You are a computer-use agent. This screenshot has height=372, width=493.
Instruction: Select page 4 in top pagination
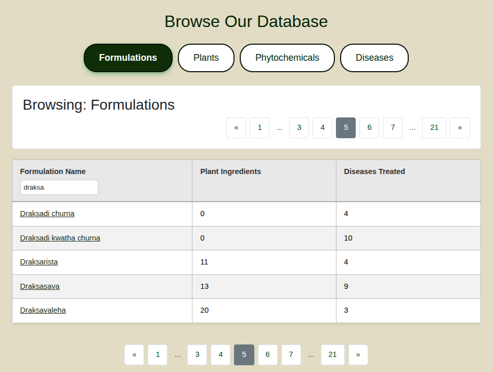[322, 128]
